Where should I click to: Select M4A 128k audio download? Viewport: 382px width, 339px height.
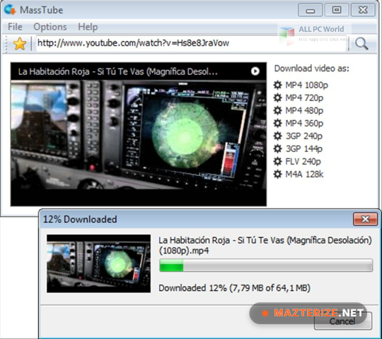click(304, 174)
